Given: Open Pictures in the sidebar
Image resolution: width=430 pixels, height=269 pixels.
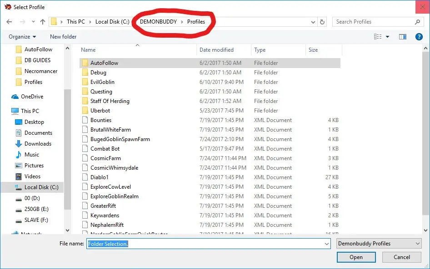Looking at the screenshot, I should [x=29, y=166].
